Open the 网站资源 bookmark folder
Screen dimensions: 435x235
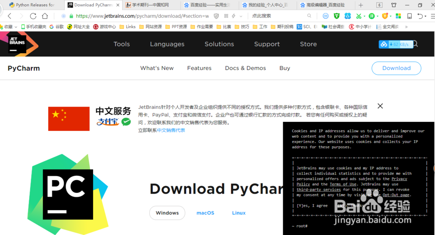click(151, 27)
